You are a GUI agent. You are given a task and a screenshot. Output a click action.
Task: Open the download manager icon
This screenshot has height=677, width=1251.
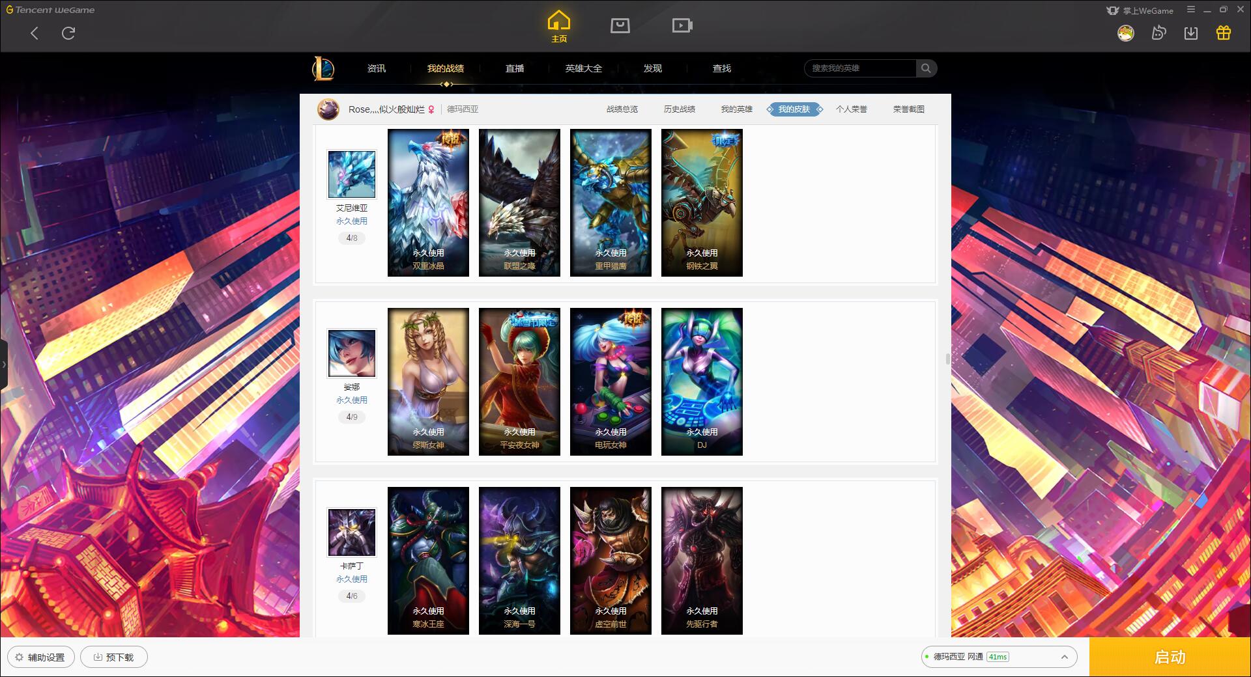click(1190, 33)
